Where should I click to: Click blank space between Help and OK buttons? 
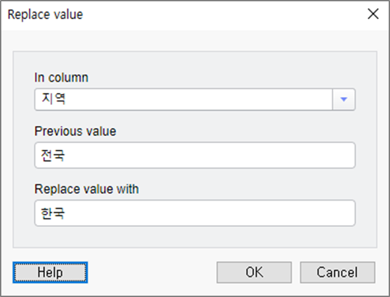point(152,273)
